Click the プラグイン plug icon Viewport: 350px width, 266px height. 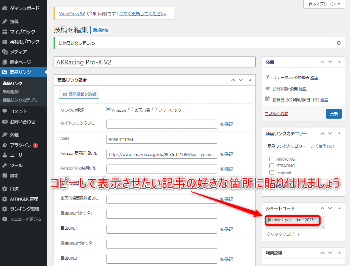tap(5, 145)
